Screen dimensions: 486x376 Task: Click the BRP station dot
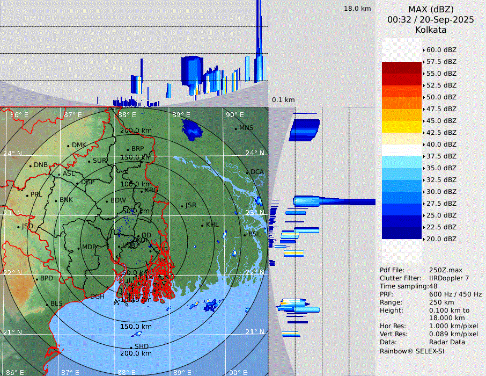coord(128,149)
